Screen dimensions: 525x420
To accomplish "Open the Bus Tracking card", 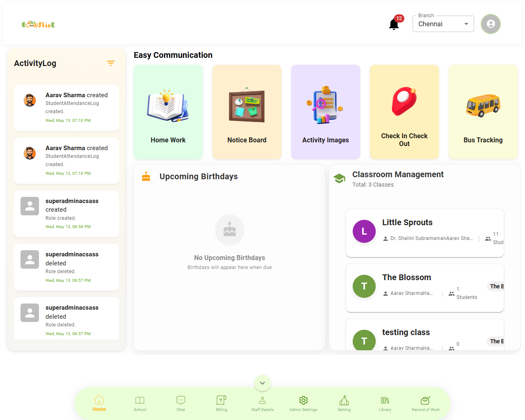I will [483, 112].
